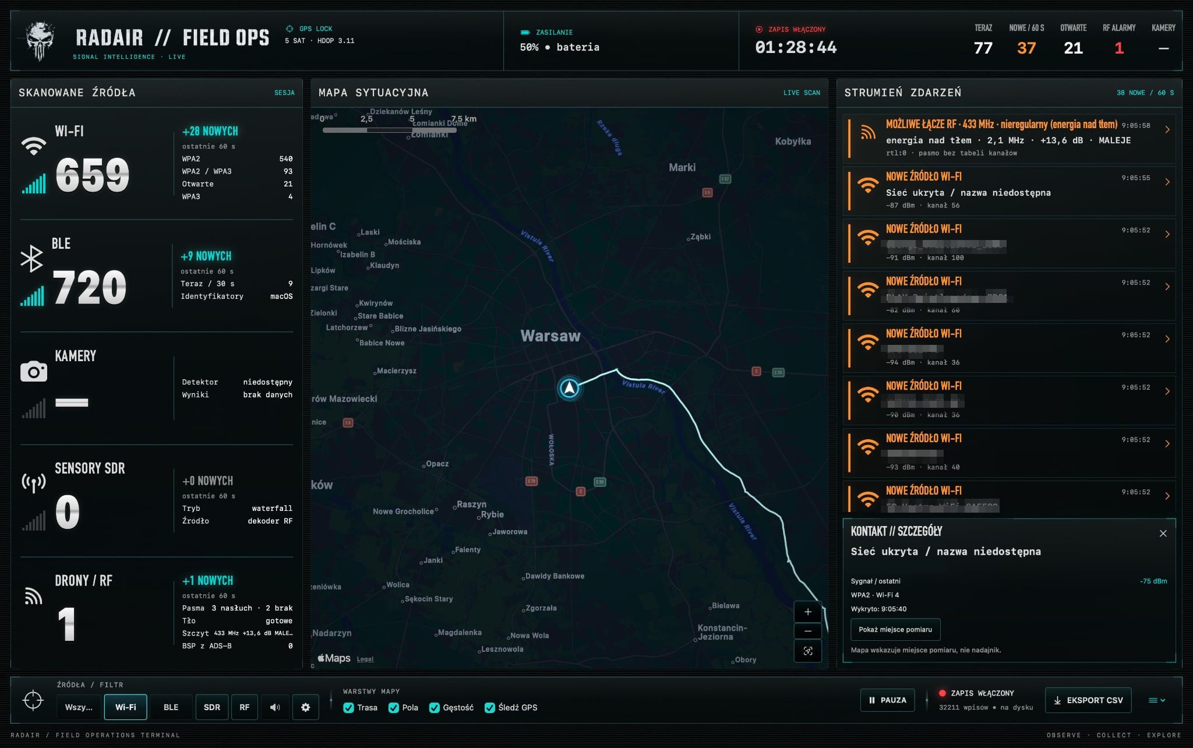Open the menu dropdown next to Eksport CSV
Screen dimensions: 1193x748
(1157, 700)
